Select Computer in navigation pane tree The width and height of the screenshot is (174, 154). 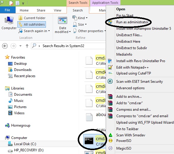tap(16, 138)
